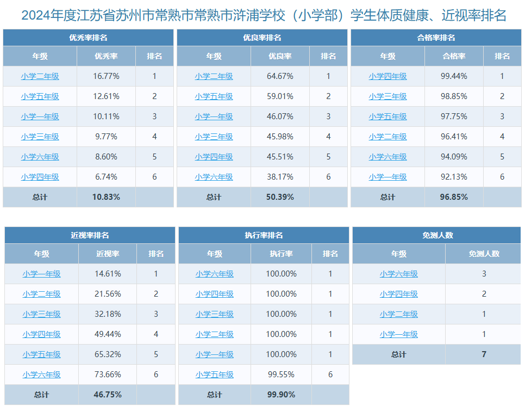This screenshot has height=411, width=525.
Task: Click the 73.66% 近视率 cell
Action: 108,375
